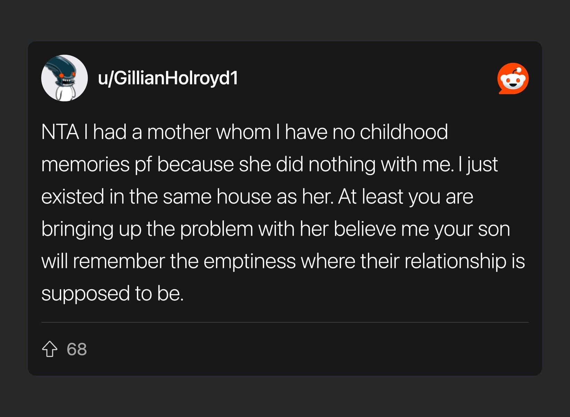Screen dimensions: 570x417
Task: Click the line starting "bringing up the problem"
Action: [x=275, y=229]
